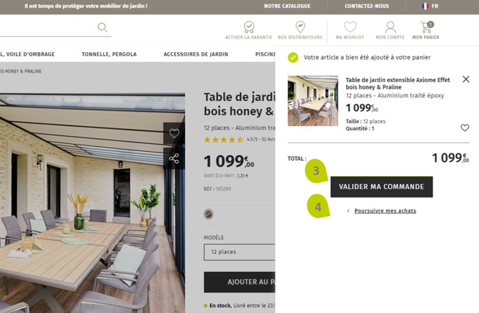This screenshot has height=313, width=479.
Task: Toggle wishlist heart in cart item
Action: tap(464, 127)
